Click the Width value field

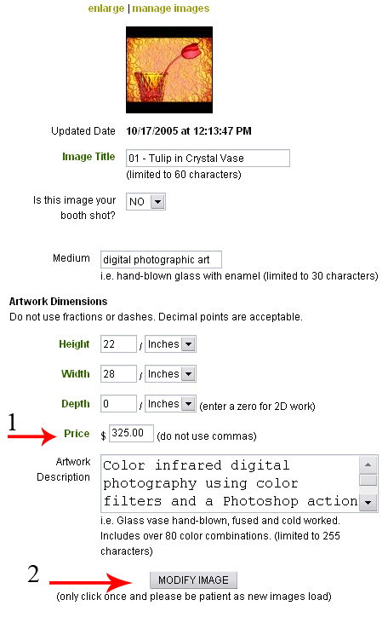(x=118, y=373)
